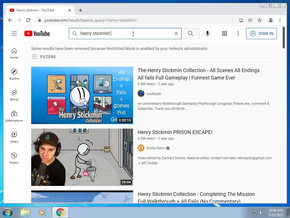290x218 pixels.
Task: Open a new browser tab
Action: (x=80, y=10)
